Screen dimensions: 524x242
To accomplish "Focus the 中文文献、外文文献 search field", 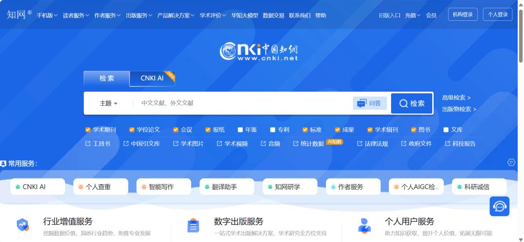I will (x=243, y=103).
